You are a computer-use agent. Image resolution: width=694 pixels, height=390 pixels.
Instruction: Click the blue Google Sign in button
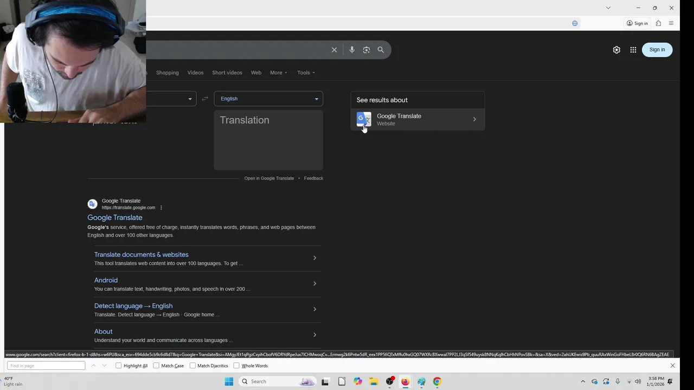pyautogui.click(x=657, y=50)
